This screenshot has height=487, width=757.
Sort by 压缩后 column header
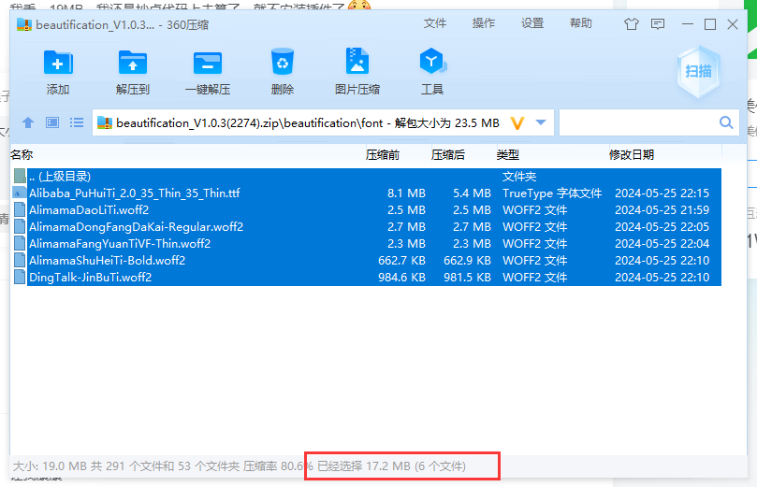tap(448, 155)
